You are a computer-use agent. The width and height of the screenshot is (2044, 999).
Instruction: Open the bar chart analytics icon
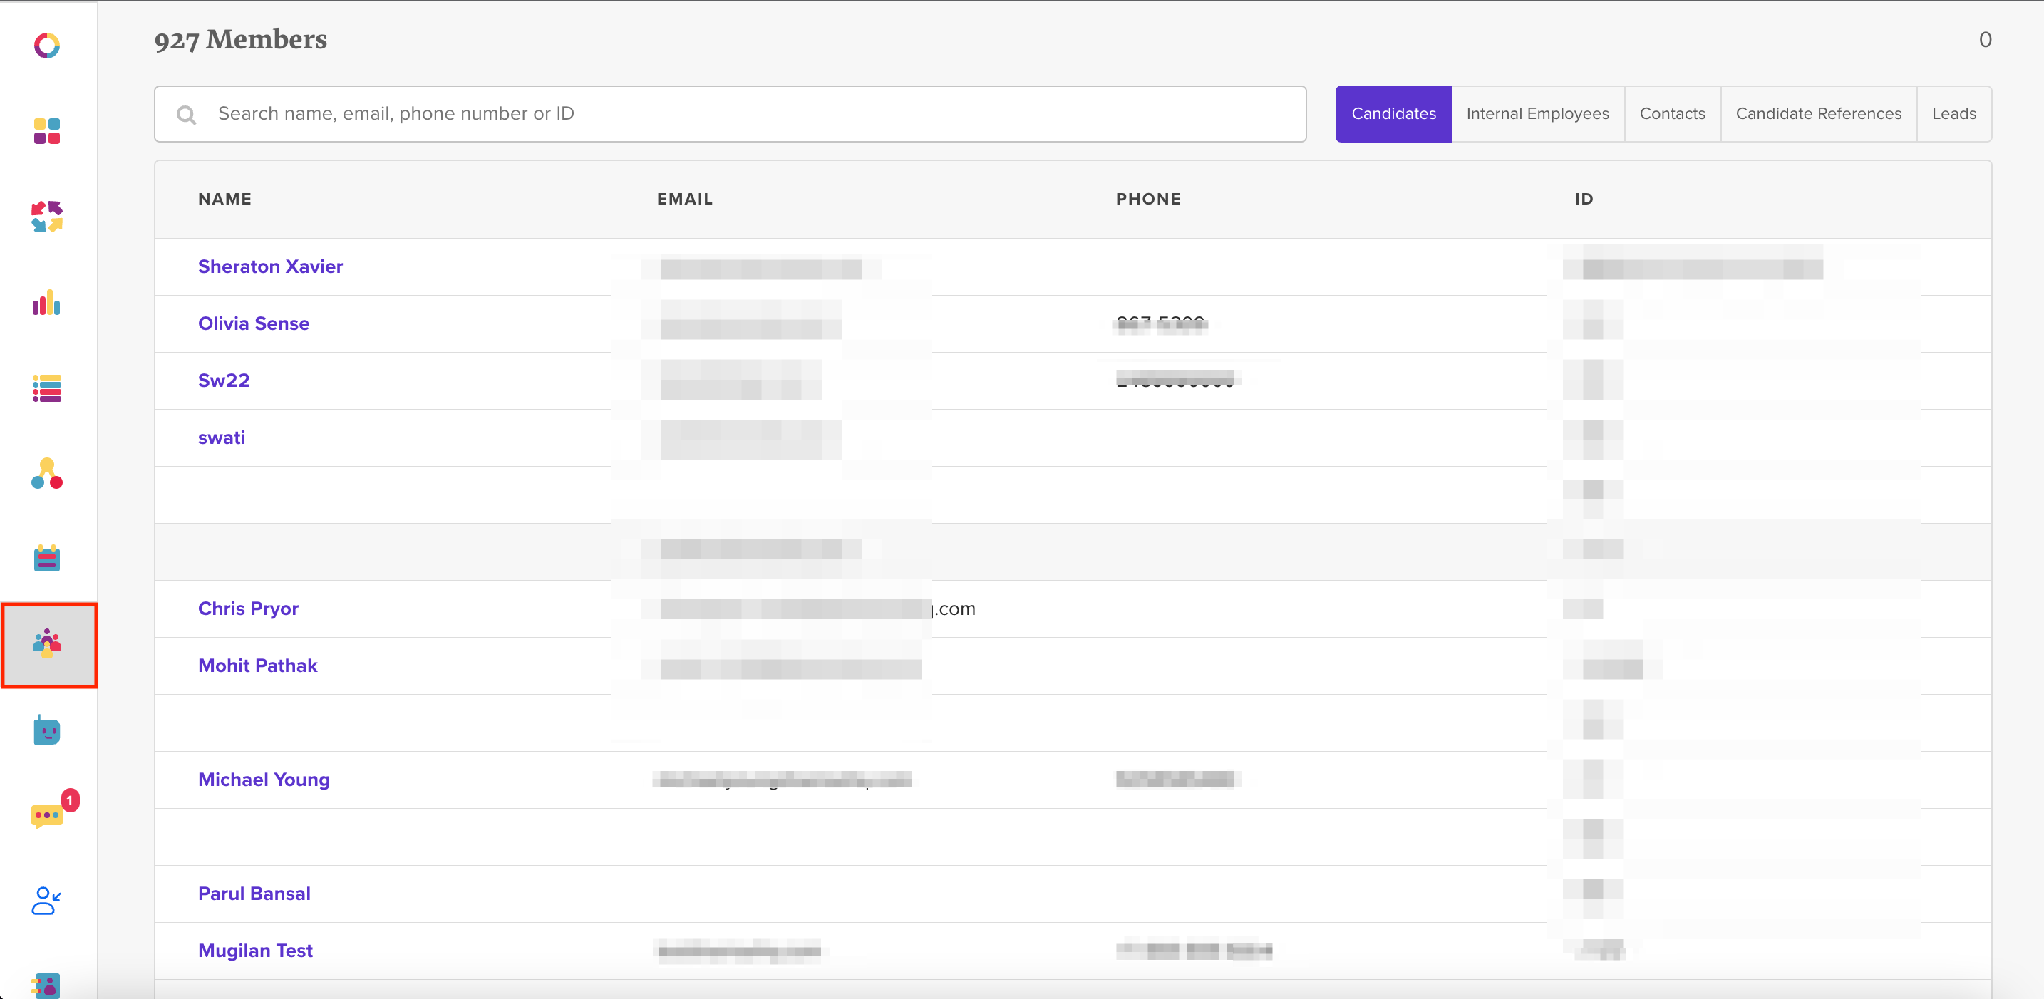point(47,302)
